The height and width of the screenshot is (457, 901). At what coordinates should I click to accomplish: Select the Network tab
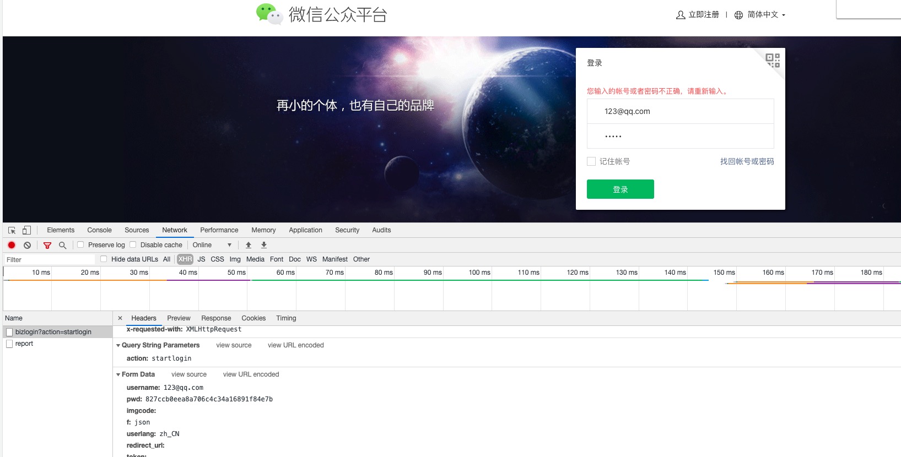175,230
